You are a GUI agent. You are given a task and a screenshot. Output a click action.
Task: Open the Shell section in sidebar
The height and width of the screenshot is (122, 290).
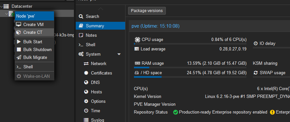tap(100, 45)
